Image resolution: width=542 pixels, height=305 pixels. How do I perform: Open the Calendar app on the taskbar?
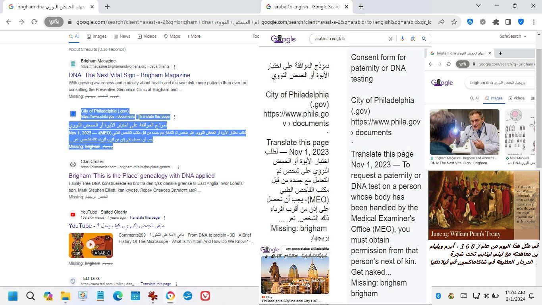coord(135,296)
